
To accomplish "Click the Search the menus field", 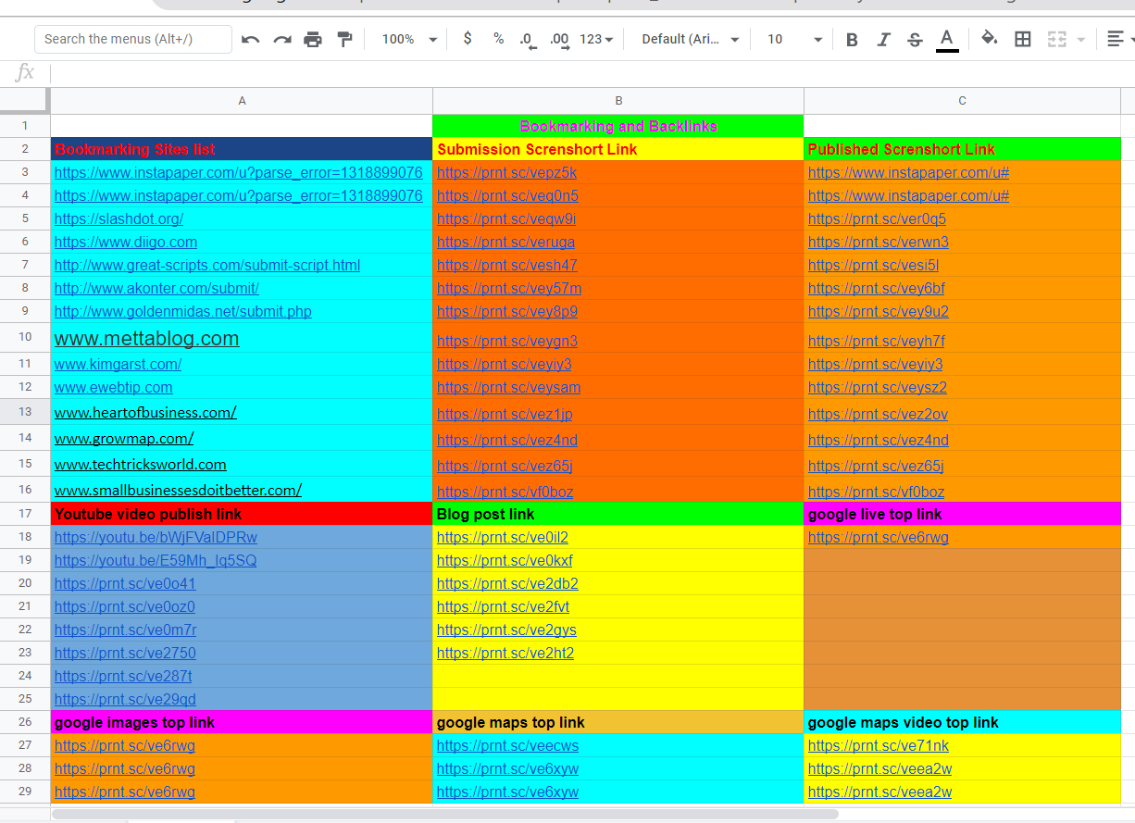I will pyautogui.click(x=133, y=39).
